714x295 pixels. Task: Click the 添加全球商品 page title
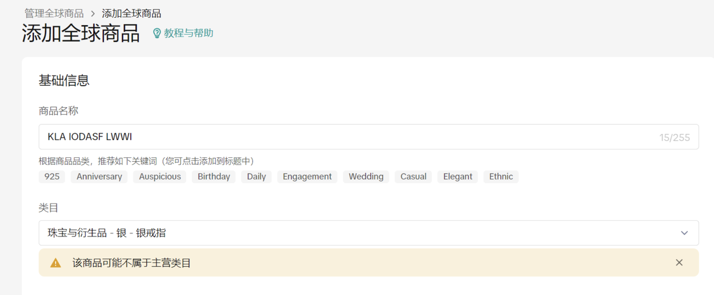coord(81,33)
